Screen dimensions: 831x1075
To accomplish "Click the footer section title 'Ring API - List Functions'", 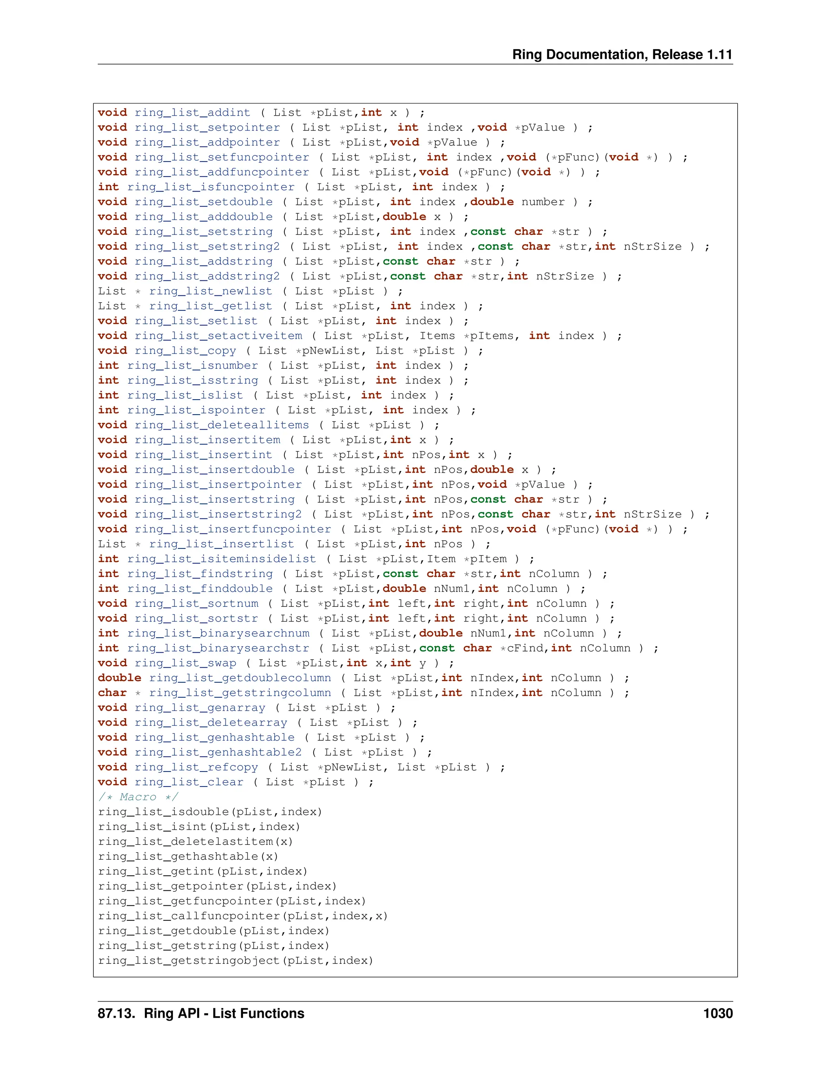I will [224, 1013].
